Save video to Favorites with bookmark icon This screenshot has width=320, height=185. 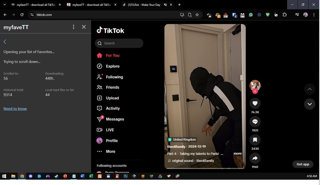point(255,140)
